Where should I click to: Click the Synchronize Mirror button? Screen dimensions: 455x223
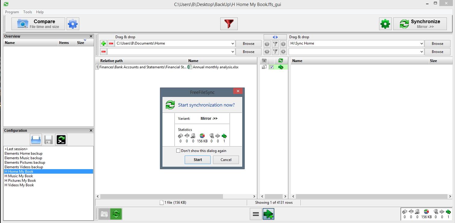pos(420,24)
